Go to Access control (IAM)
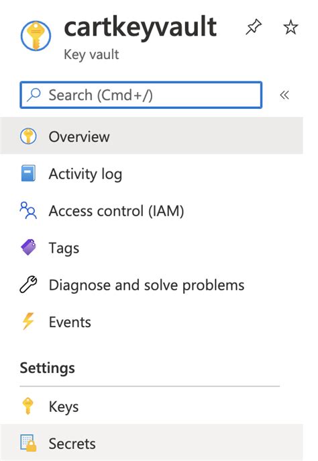The height and width of the screenshot is (461, 318). point(152,210)
